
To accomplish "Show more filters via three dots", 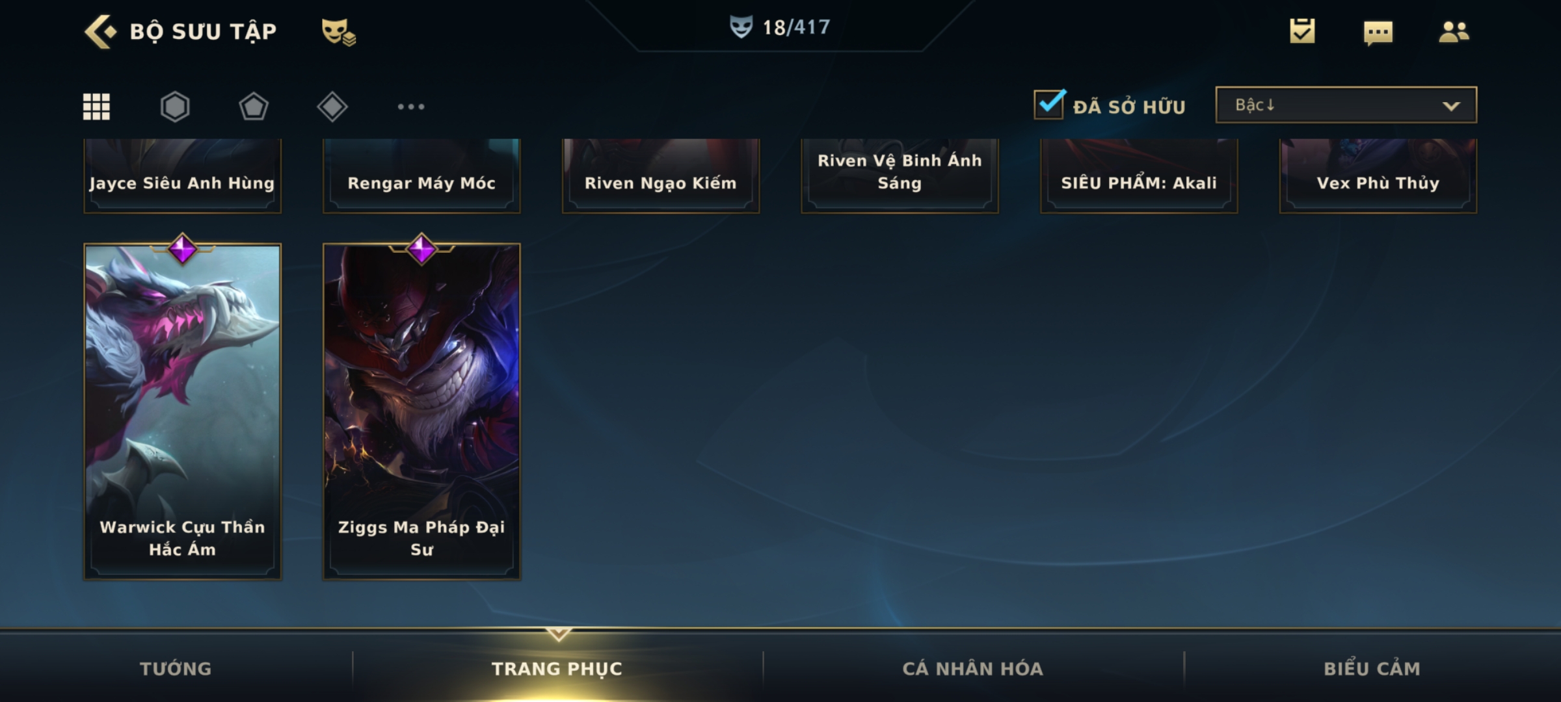I will [411, 107].
